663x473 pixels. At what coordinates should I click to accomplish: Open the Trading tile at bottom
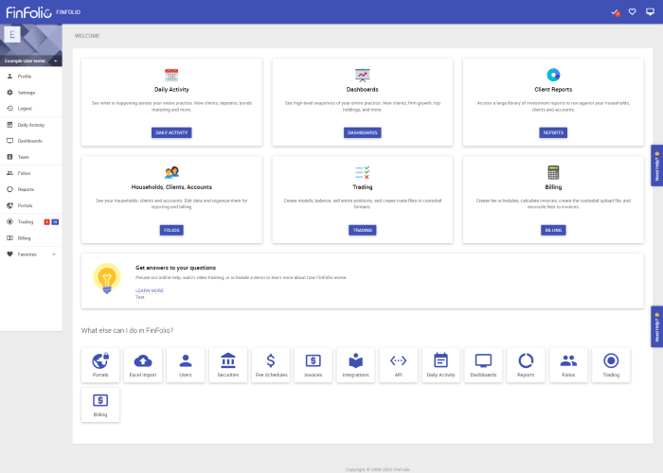click(x=611, y=365)
